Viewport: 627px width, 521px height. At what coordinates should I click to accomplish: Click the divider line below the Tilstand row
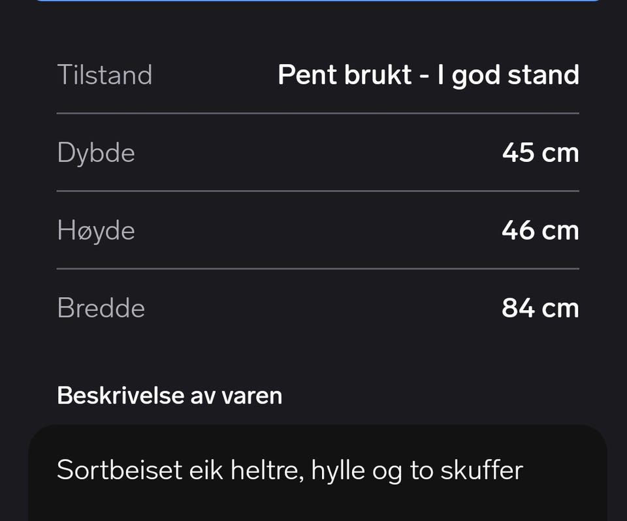pyautogui.click(x=318, y=114)
